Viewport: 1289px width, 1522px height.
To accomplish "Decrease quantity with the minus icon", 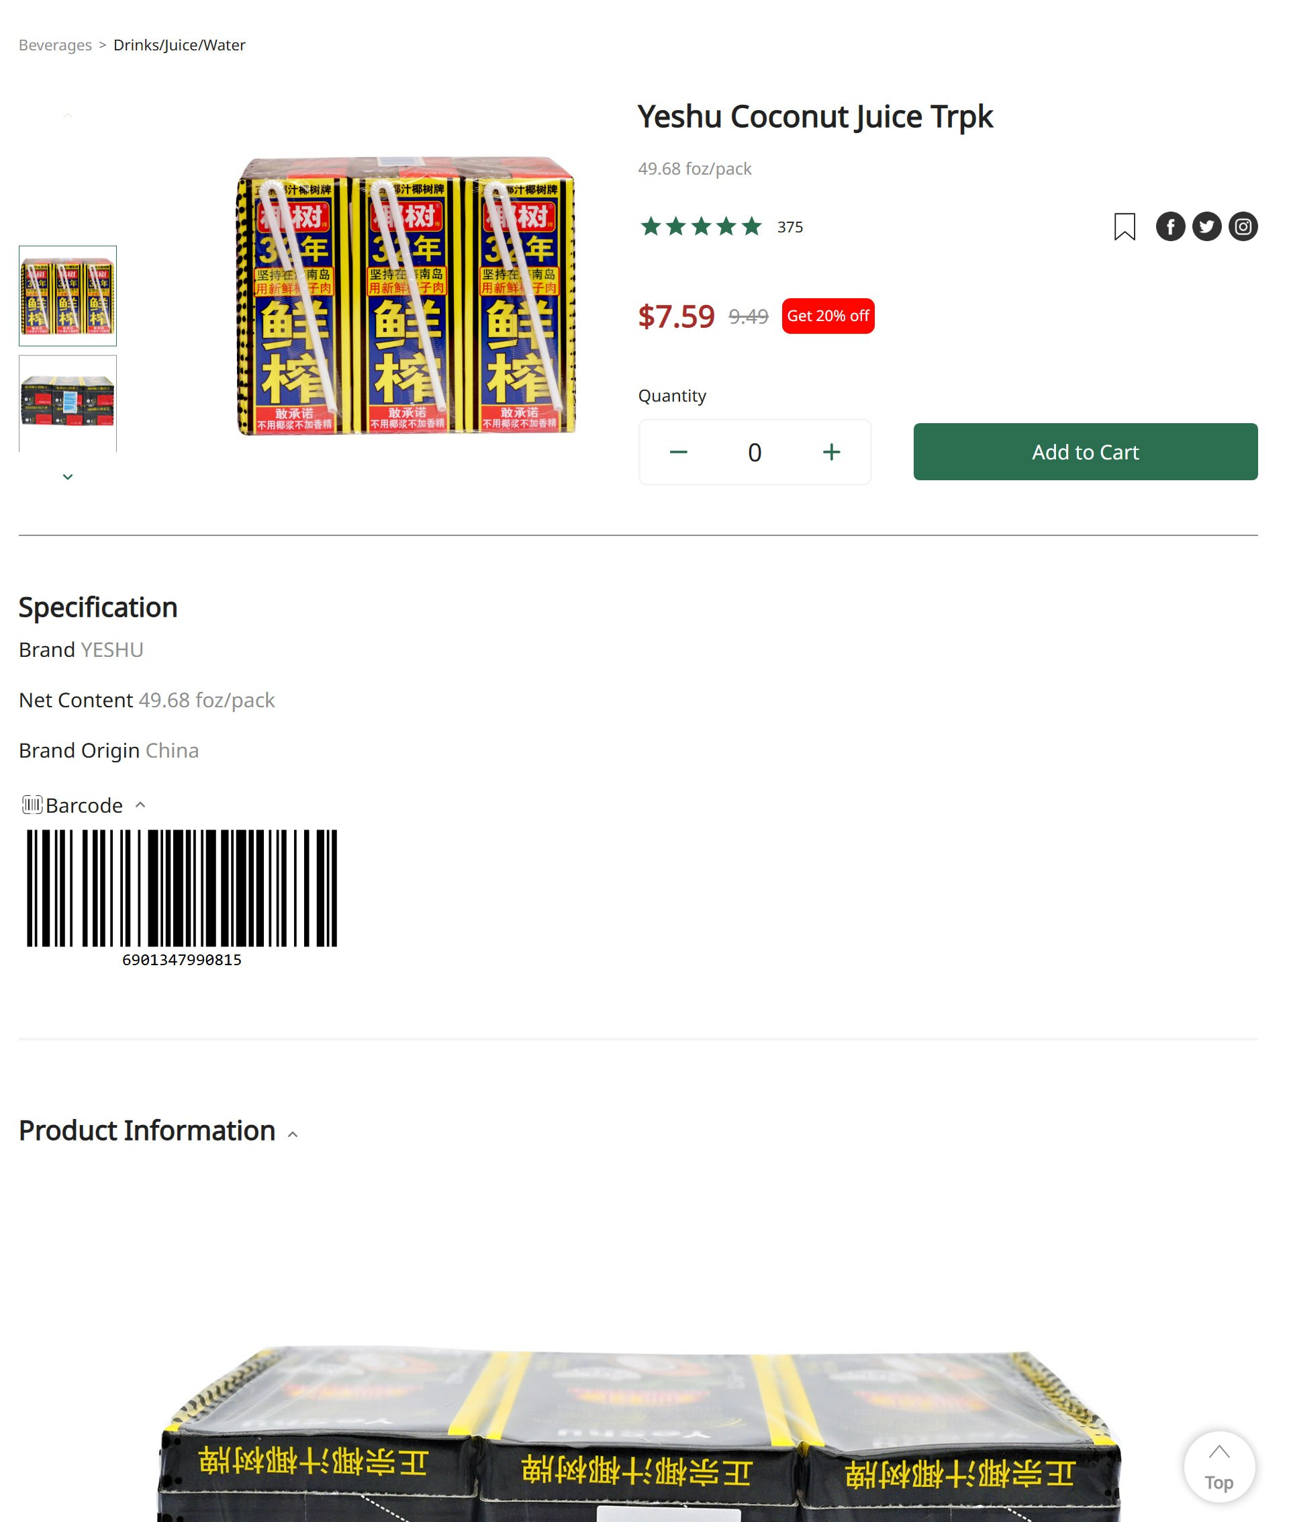I will (x=678, y=453).
